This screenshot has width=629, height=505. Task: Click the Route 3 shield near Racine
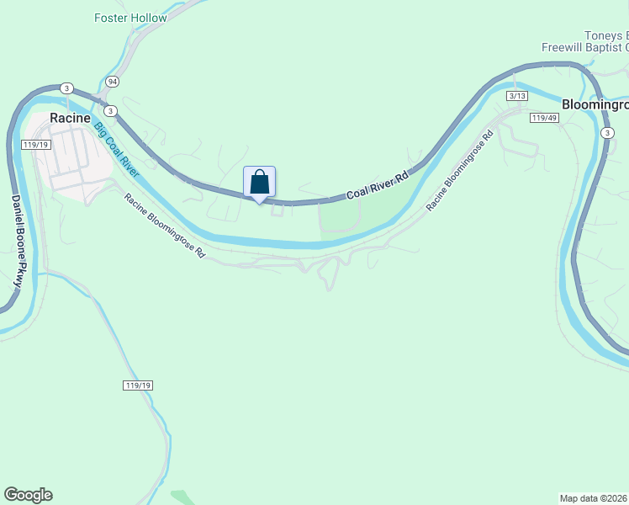[x=66, y=88]
